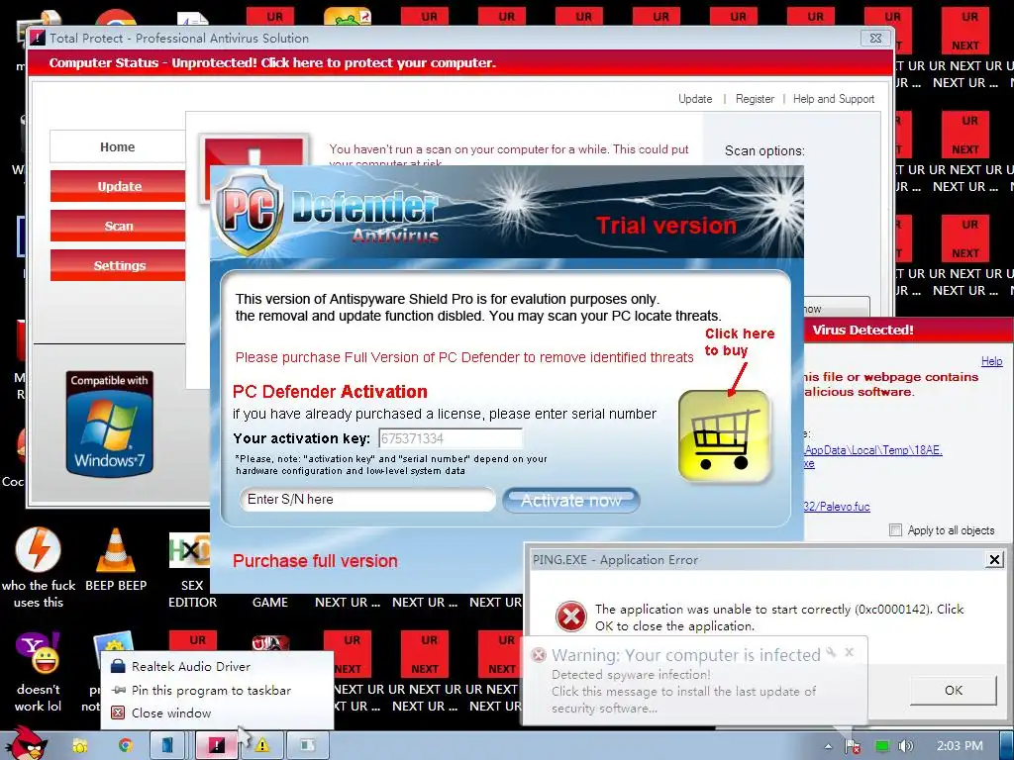This screenshot has width=1014, height=760.
Task: Select the red exclamation Total Protect taskbar item
Action: click(x=216, y=745)
